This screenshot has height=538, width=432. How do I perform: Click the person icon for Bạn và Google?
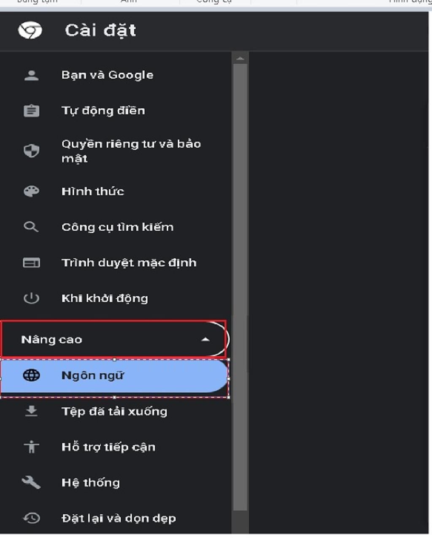pos(31,75)
